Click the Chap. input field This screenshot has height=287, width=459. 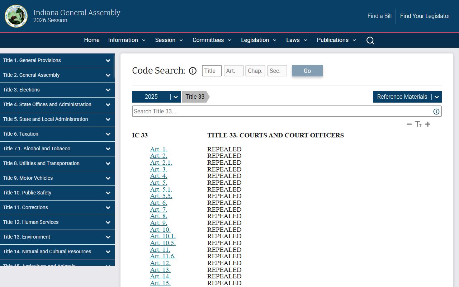255,71
